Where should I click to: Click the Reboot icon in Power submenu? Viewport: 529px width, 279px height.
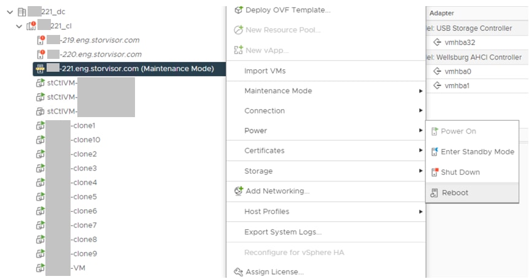tap(434, 193)
